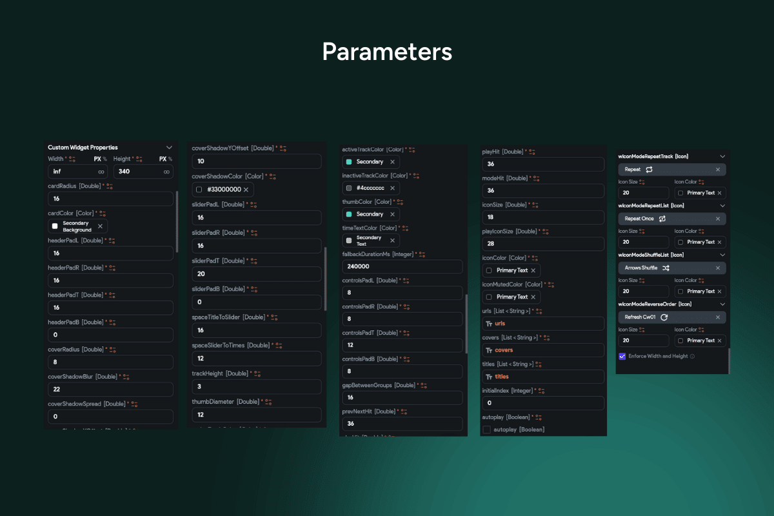Screen dimensions: 774x516
Task: Click the variable icon beside cardRadius
Action: [x=110, y=186]
